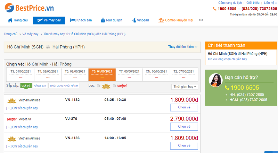Tick the Vietnam Airlines filter checkbox

pos(98,86)
